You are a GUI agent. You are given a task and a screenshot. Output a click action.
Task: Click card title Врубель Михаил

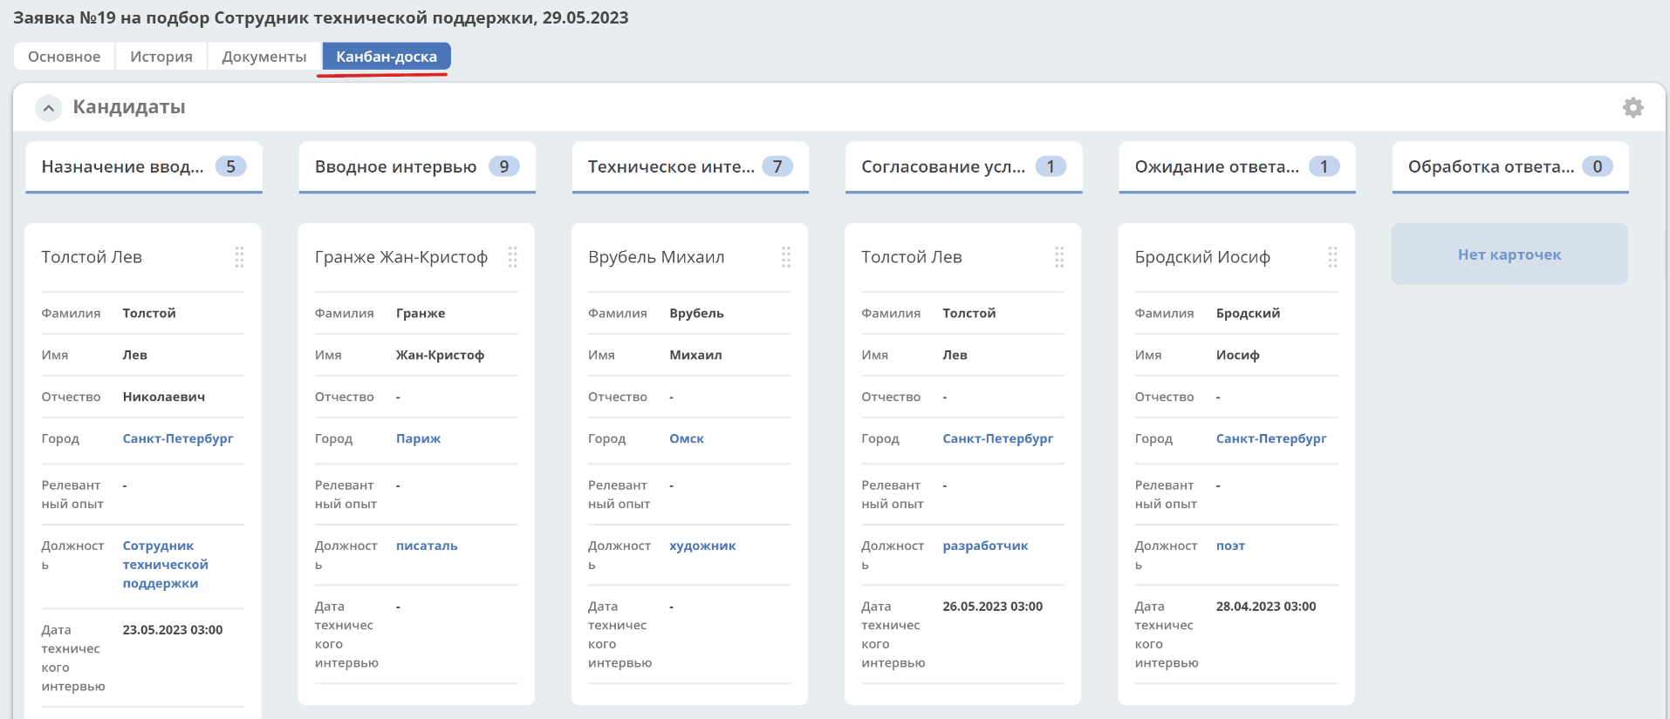coord(656,257)
